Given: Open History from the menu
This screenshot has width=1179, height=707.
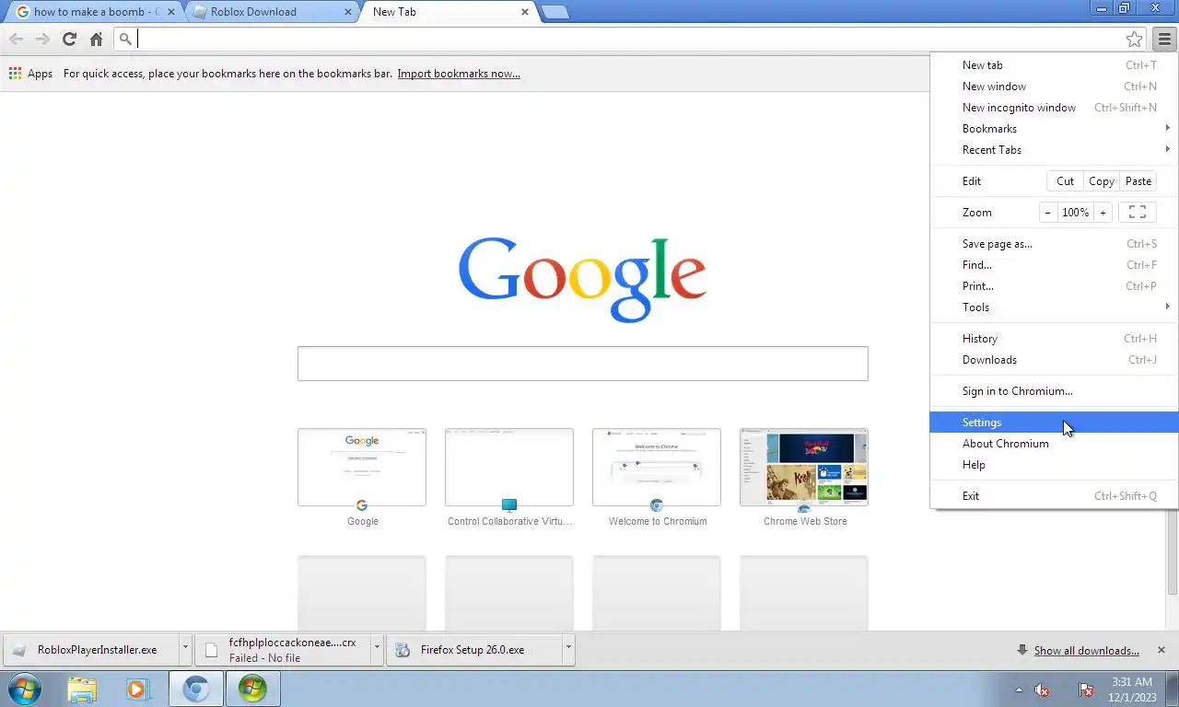Looking at the screenshot, I should pos(1055,339).
